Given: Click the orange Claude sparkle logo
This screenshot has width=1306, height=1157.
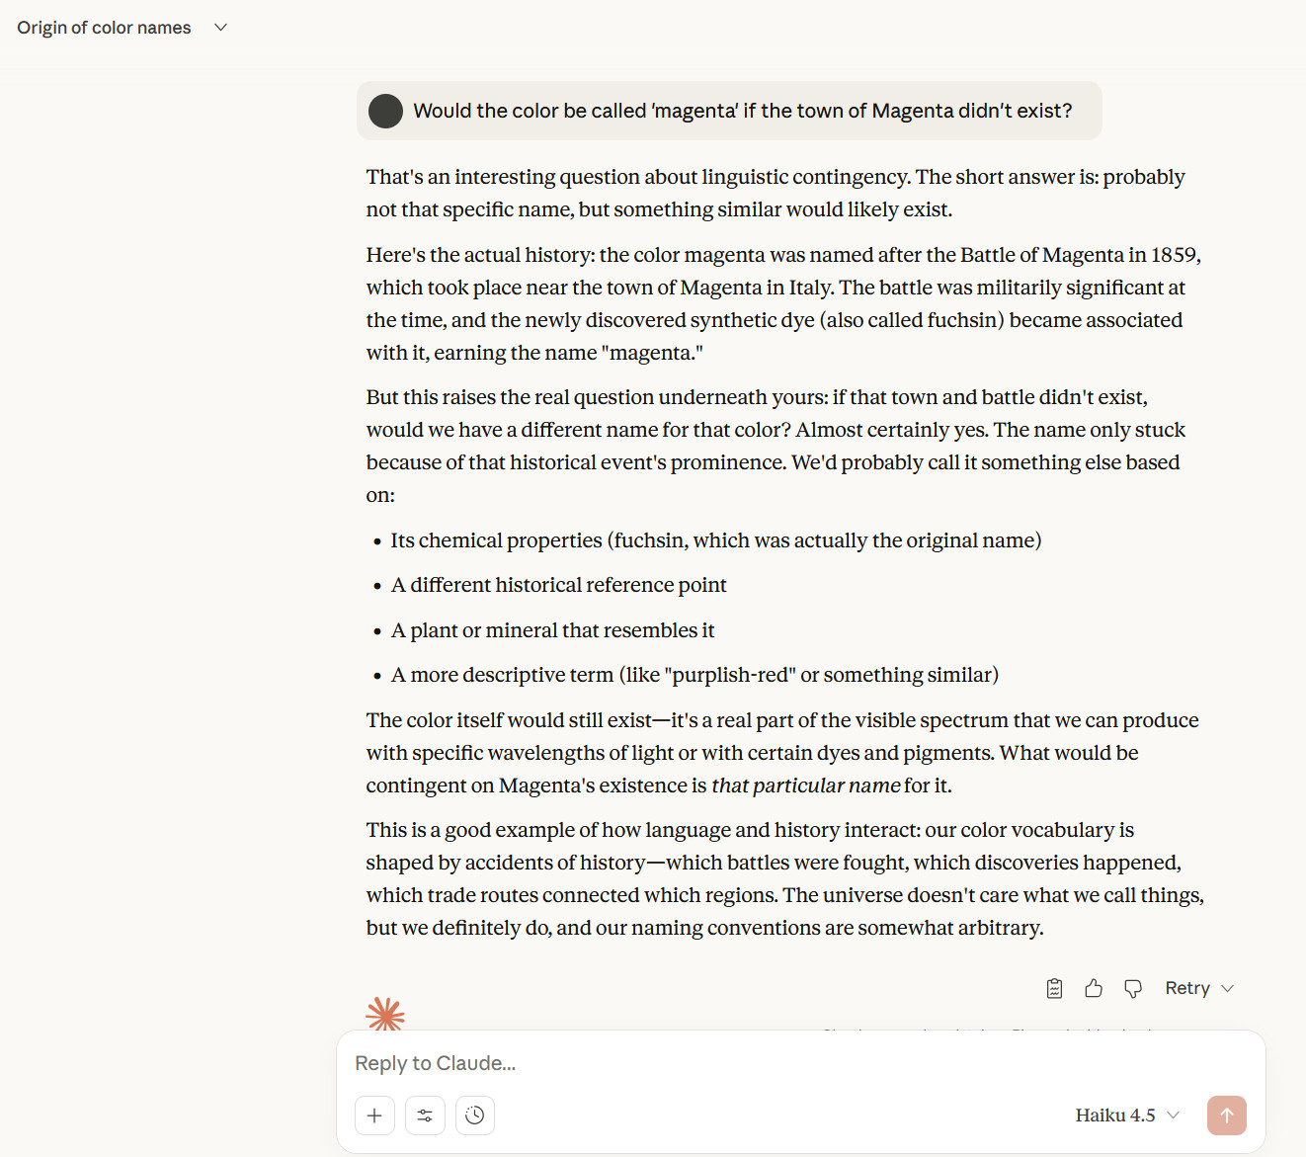Looking at the screenshot, I should point(385,1014).
